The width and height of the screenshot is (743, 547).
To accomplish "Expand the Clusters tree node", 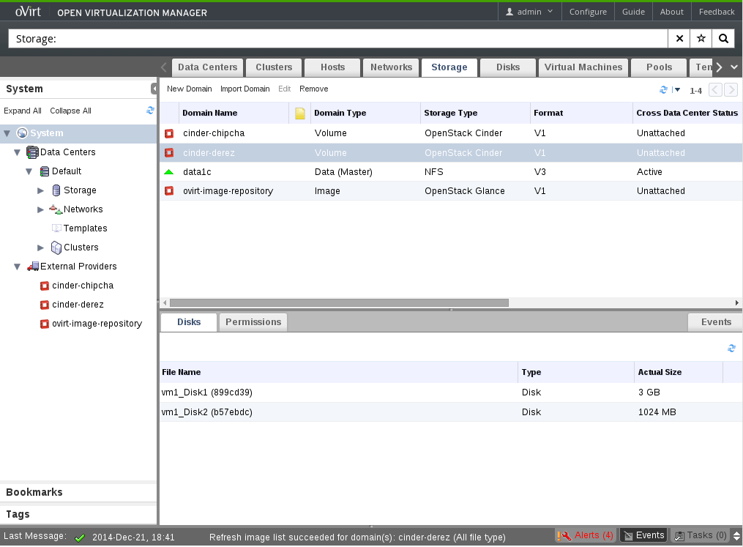I will 42,248.
